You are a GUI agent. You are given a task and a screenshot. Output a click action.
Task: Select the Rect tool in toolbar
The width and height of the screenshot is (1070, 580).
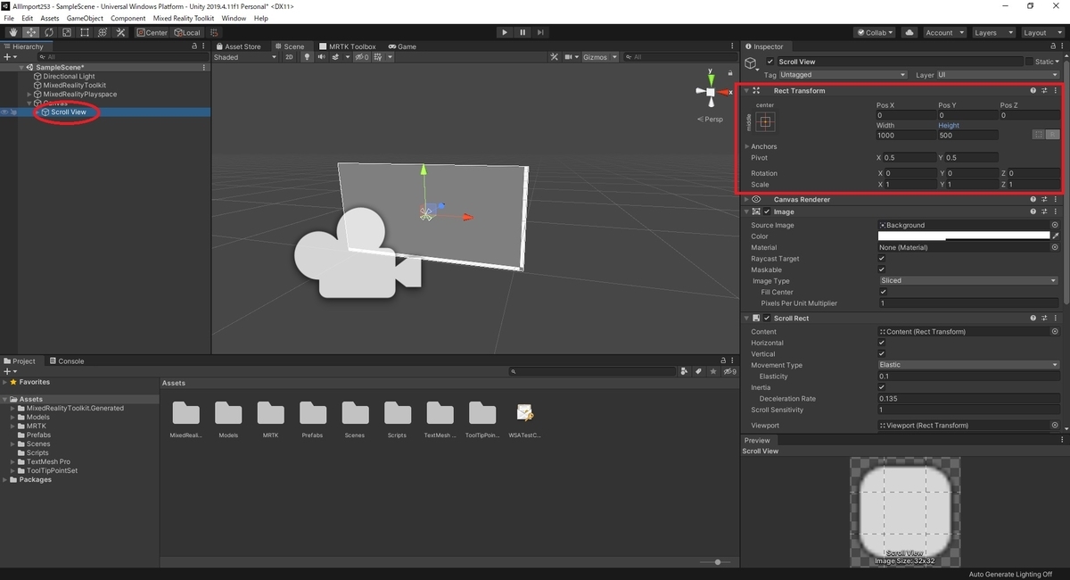pyautogui.click(x=85, y=33)
